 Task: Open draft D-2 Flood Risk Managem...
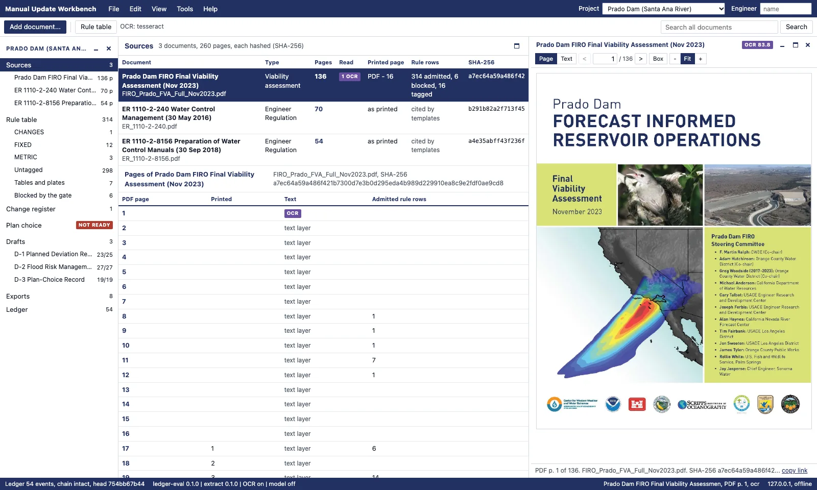tap(59, 267)
